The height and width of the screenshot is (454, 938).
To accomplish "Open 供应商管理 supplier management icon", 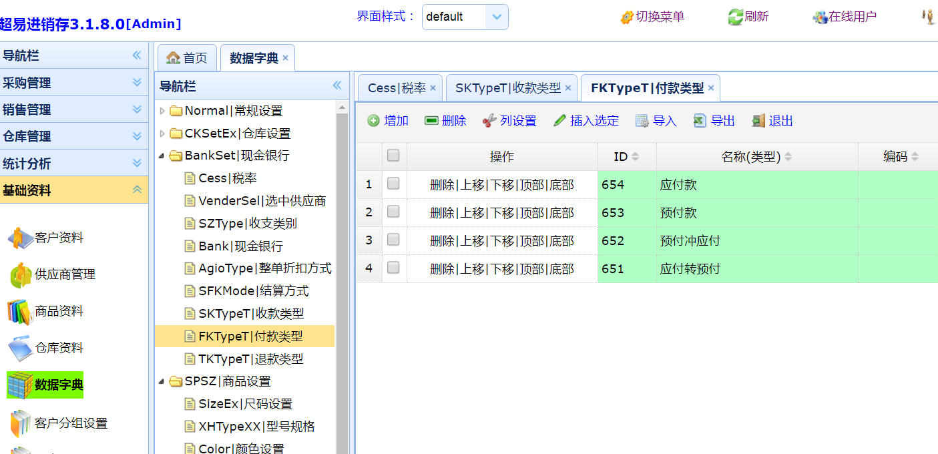I will click(20, 274).
